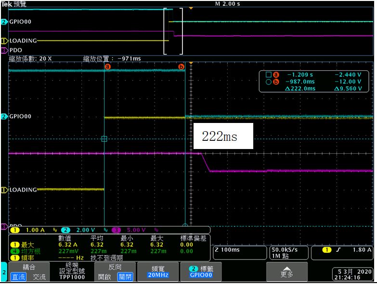Click channel 2 GPIO00 ground indicator in zoom view

[x=4, y=117]
